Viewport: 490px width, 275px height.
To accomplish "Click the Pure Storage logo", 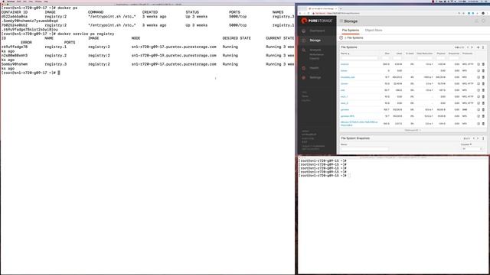I will point(316,21).
